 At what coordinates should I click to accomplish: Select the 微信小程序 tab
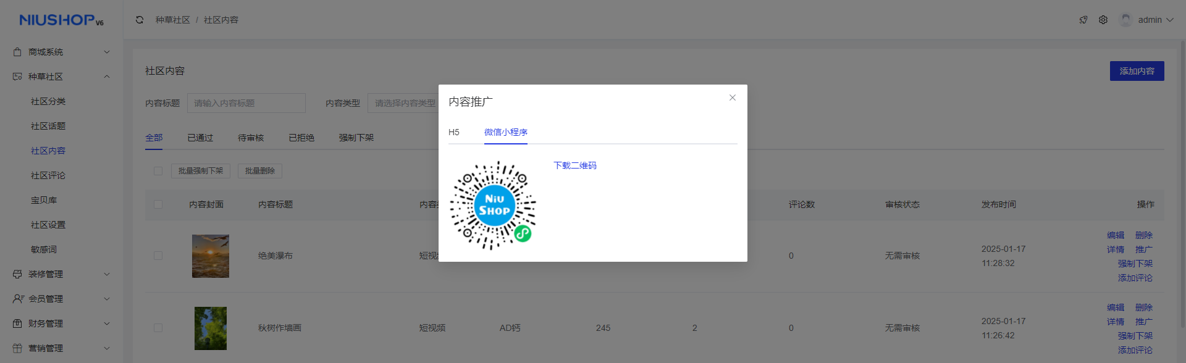(x=506, y=132)
